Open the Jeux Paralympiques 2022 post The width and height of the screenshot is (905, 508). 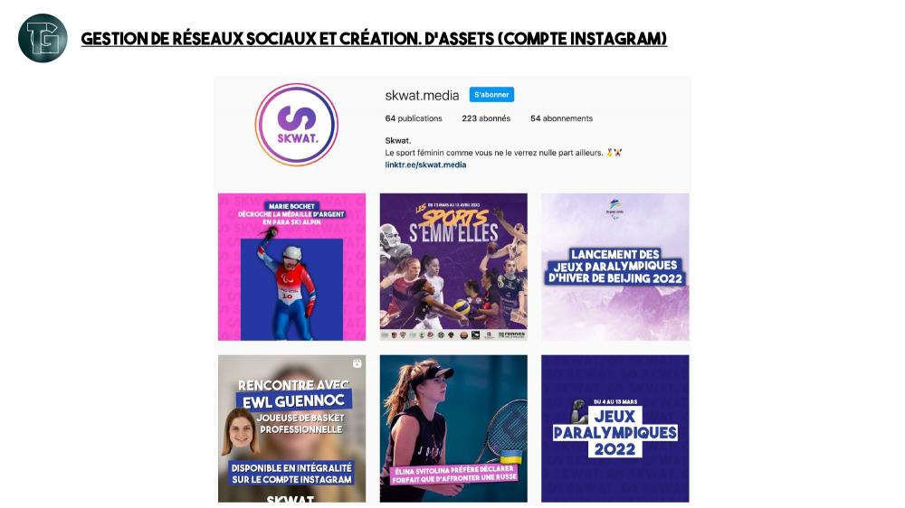(614, 428)
